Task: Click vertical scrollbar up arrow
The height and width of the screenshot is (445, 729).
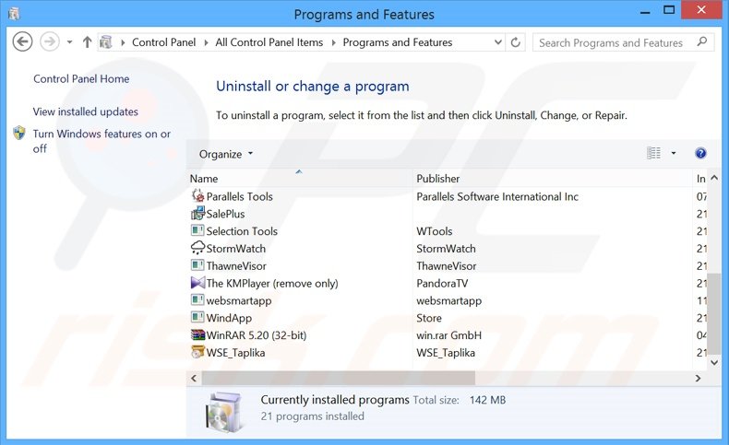Action: pos(714,178)
